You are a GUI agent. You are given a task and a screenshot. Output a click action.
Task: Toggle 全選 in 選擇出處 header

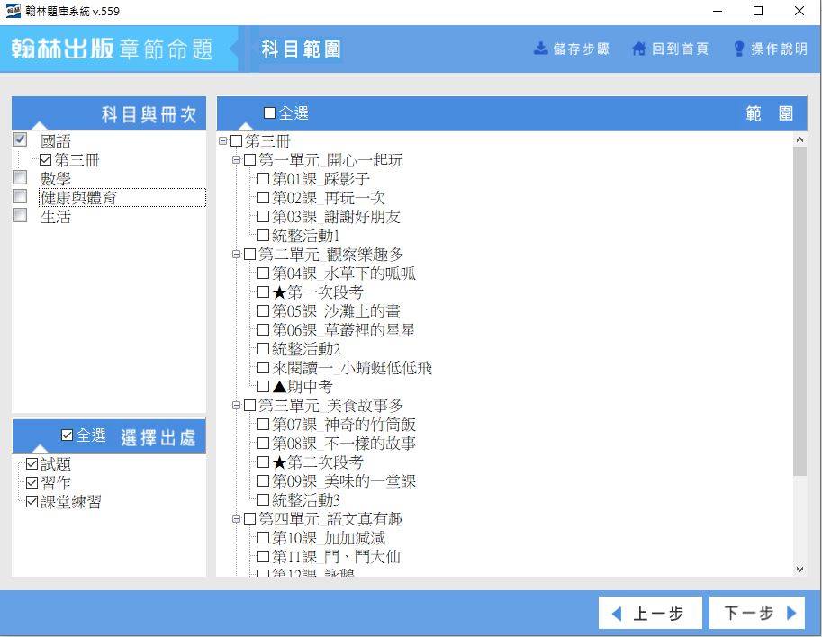pos(68,435)
